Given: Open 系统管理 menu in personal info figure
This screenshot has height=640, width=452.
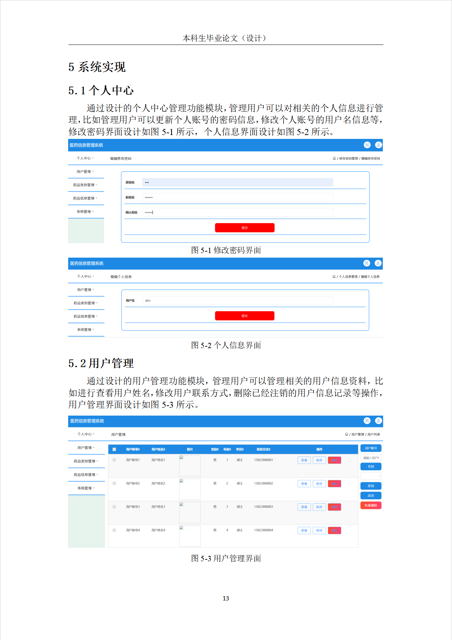Looking at the screenshot, I should 86,330.
